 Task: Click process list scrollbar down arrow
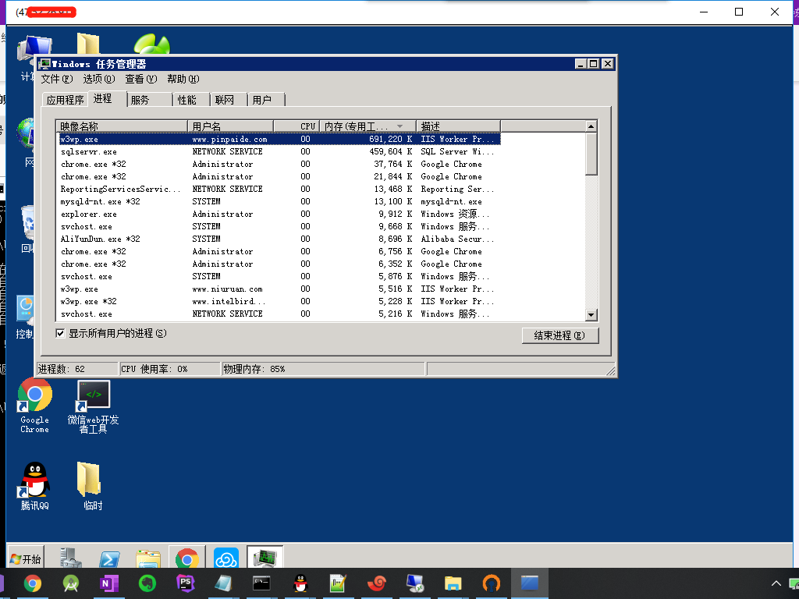(591, 314)
